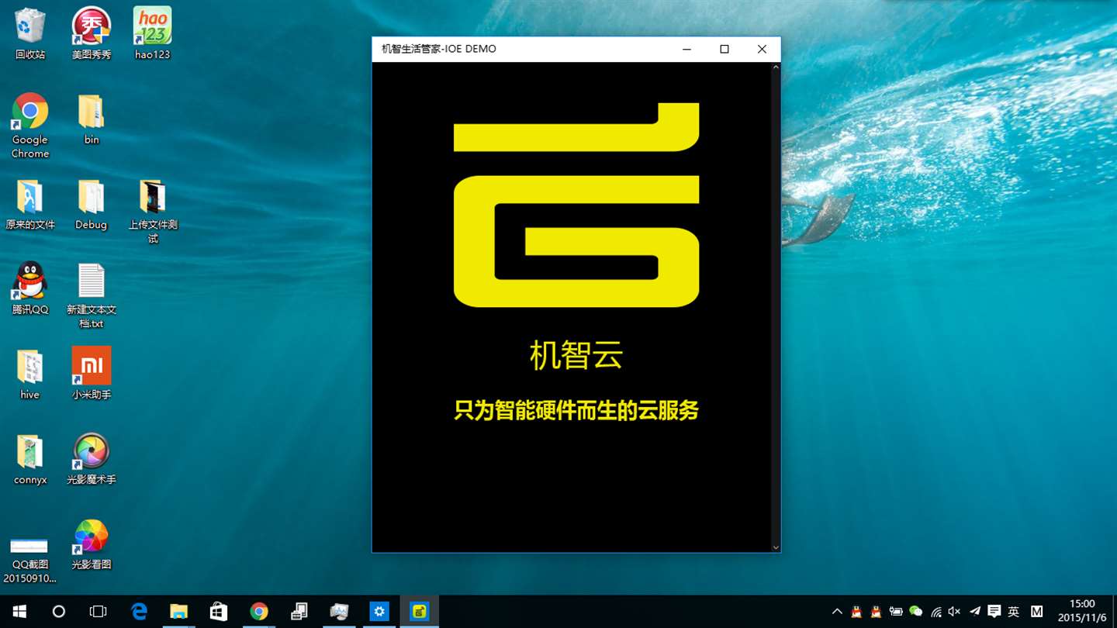Click the paper-plane icon in the system tray
This screenshot has width=1117, height=628.
[x=975, y=612]
